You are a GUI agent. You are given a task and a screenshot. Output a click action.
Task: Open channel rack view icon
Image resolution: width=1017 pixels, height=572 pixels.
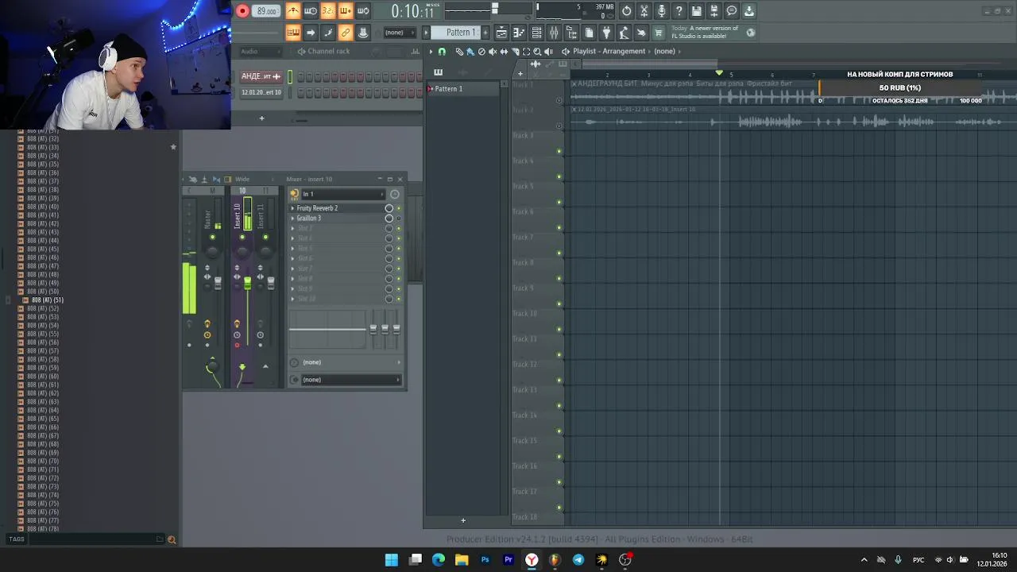tap(537, 33)
